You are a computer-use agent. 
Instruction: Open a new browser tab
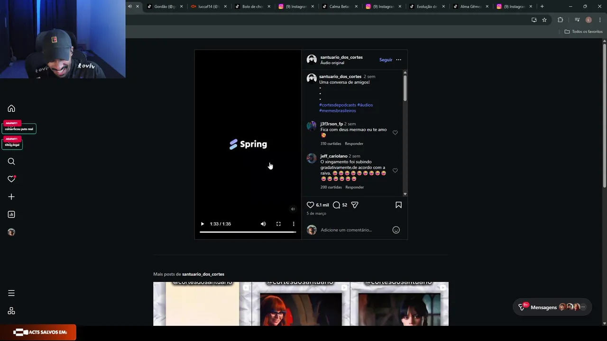pyautogui.click(x=542, y=7)
